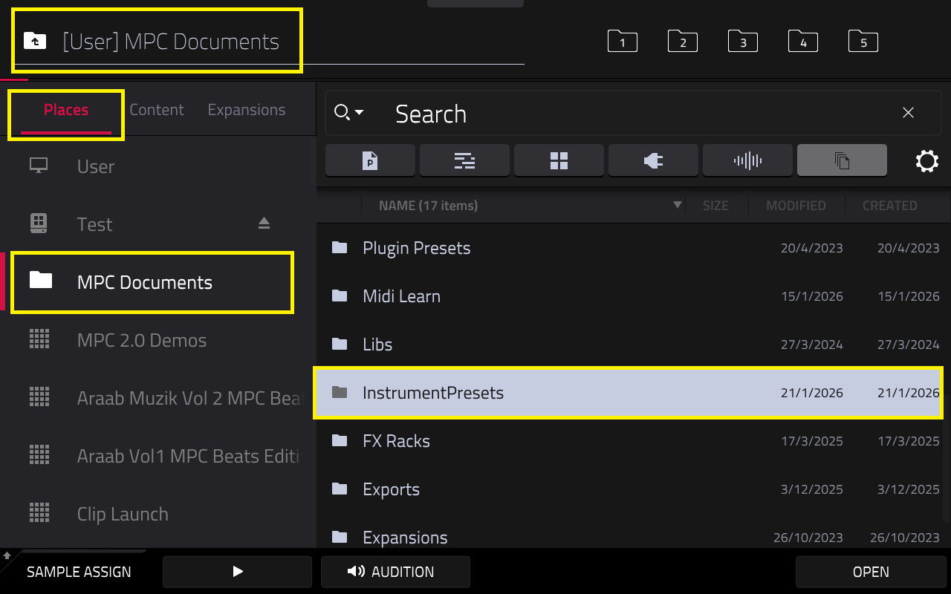Viewport: 951px width, 594px height.
Task: Filter browser by plugin patch icon
Action: pyautogui.click(x=653, y=160)
